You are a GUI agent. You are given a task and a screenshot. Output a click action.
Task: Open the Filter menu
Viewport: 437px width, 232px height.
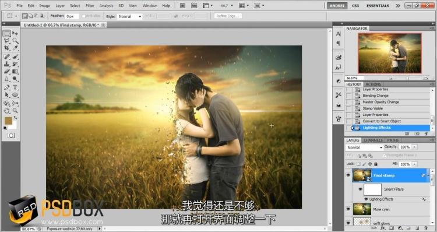click(90, 6)
